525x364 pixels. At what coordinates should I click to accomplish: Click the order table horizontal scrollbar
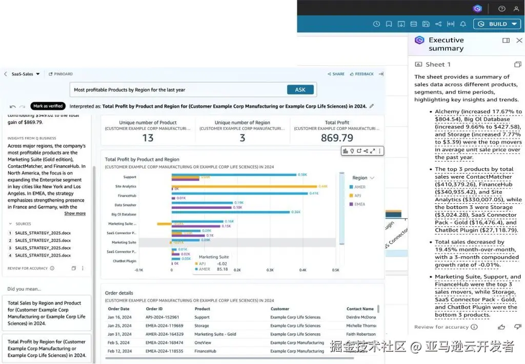pyautogui.click(x=229, y=358)
